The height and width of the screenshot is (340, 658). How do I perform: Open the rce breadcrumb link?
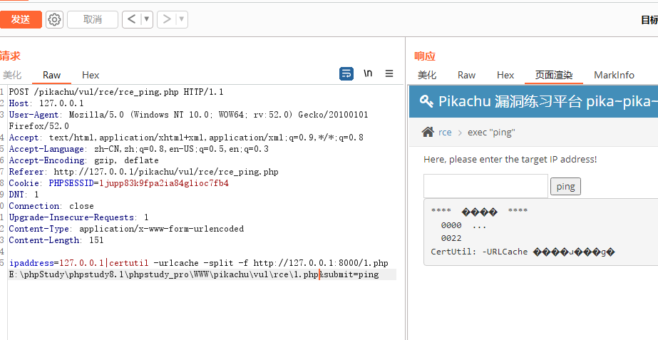pos(445,133)
